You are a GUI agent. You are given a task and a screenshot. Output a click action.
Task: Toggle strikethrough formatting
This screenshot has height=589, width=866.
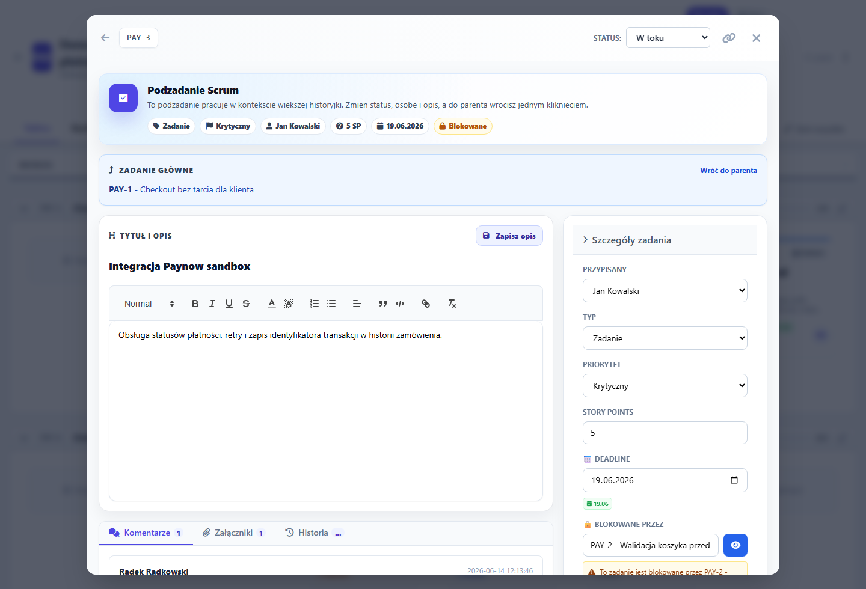pyautogui.click(x=245, y=304)
